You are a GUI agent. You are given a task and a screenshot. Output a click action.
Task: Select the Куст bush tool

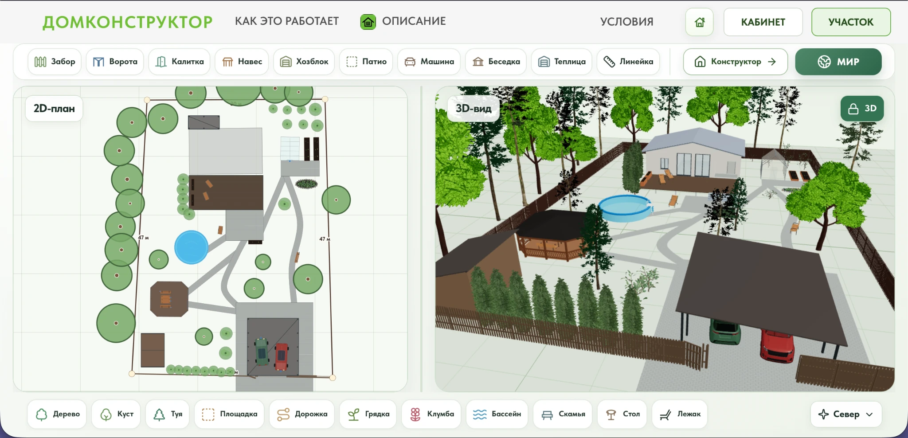[x=116, y=414]
